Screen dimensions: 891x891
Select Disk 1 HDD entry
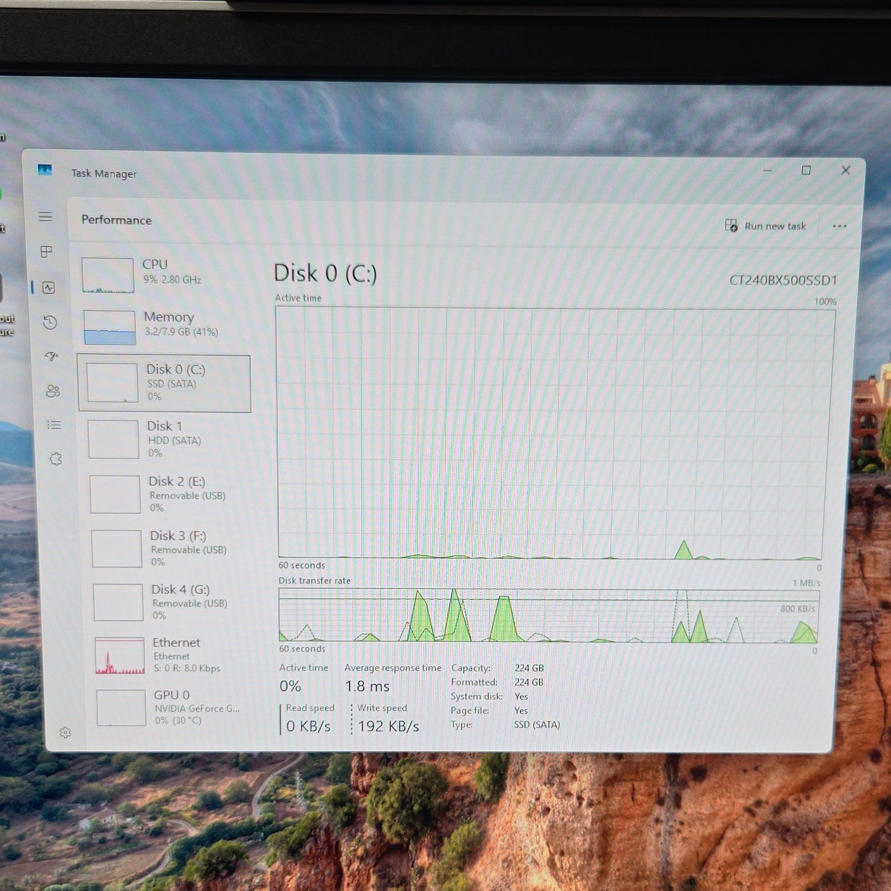[x=168, y=439]
